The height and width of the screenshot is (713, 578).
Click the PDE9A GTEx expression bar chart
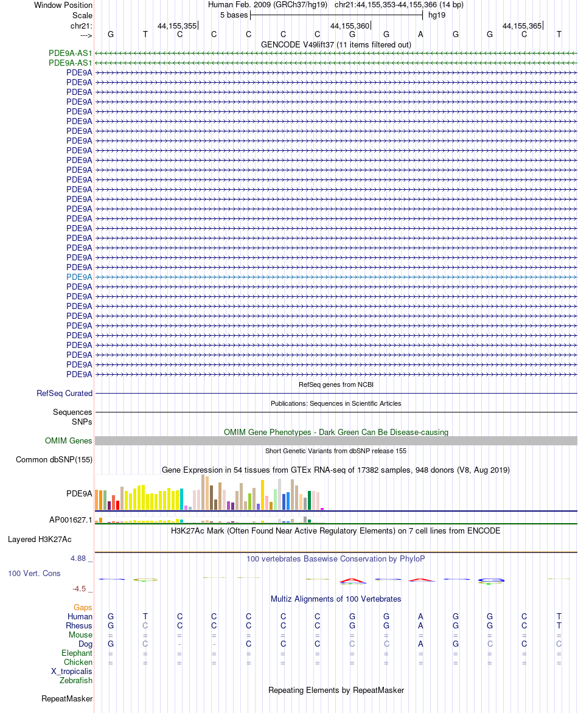[210, 493]
